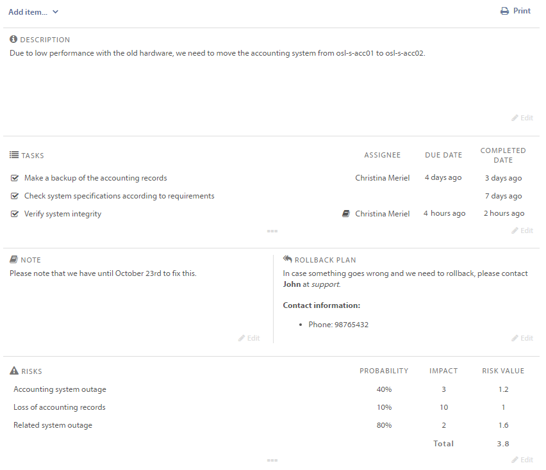The height and width of the screenshot is (470, 546).
Task: Click the Due Date column header
Action: point(443,155)
